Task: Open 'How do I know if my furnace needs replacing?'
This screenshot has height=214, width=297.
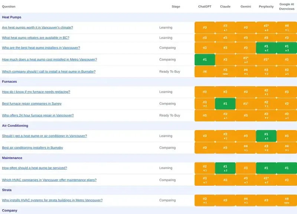Action: 36,92
